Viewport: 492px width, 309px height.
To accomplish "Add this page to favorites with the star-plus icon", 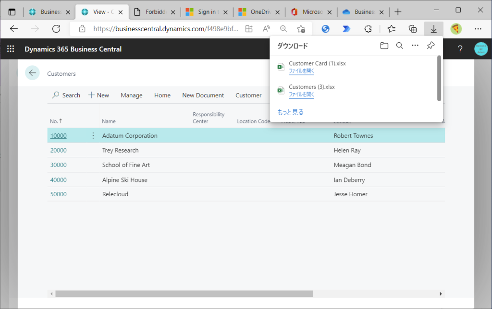I will (x=301, y=29).
